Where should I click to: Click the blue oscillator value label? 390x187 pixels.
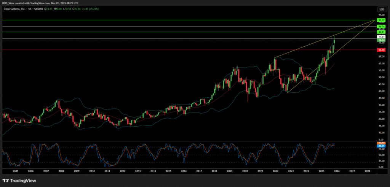381,146
